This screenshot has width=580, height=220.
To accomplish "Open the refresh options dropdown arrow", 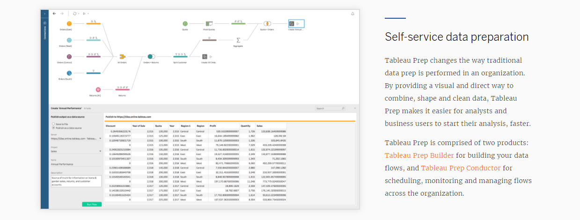I will pyautogui.click(x=79, y=14).
